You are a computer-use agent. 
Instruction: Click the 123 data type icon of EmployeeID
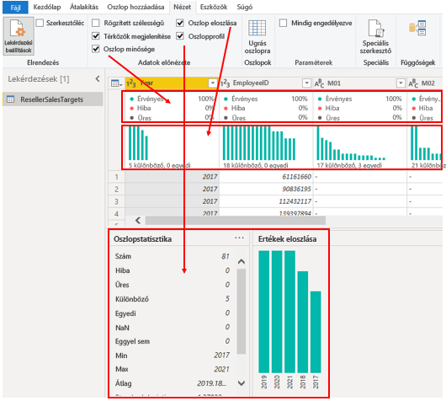tap(225, 83)
